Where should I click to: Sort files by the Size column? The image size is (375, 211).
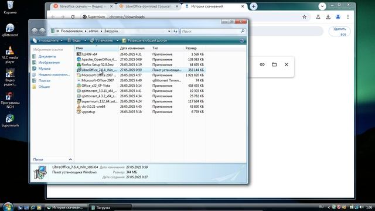(x=195, y=48)
